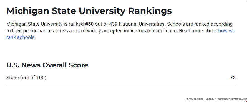Select the word 'University' in the main title
The width and height of the screenshot is (247, 102).
pos(102,11)
